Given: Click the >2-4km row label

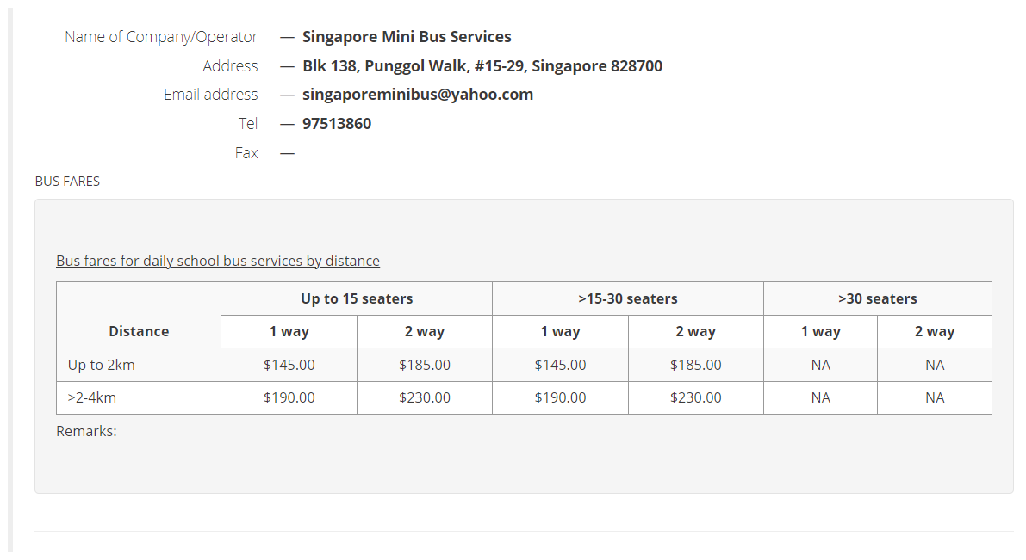Looking at the screenshot, I should pos(93,397).
